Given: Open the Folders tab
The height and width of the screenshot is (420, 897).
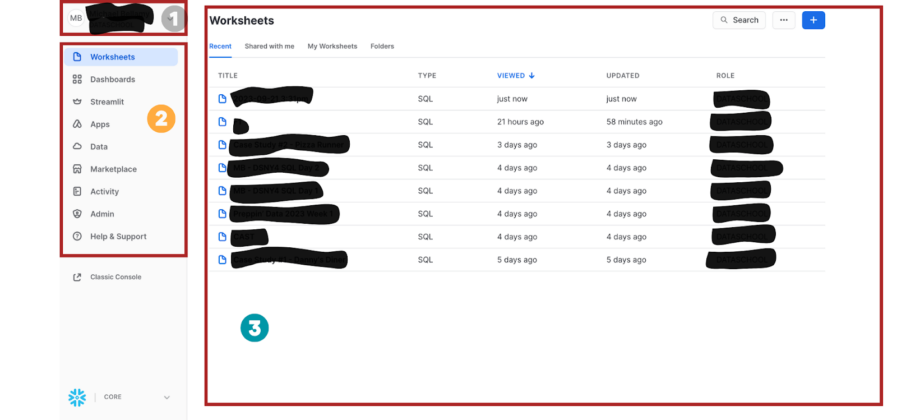Looking at the screenshot, I should (382, 47).
